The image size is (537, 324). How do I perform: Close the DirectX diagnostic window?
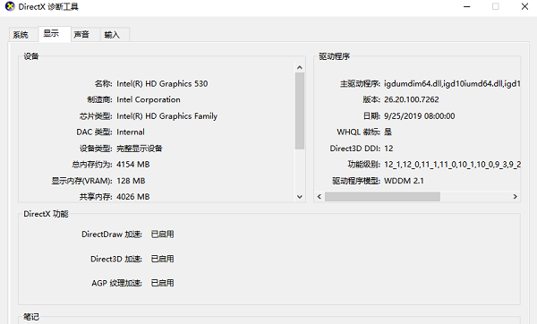pyautogui.click(x=524, y=6)
